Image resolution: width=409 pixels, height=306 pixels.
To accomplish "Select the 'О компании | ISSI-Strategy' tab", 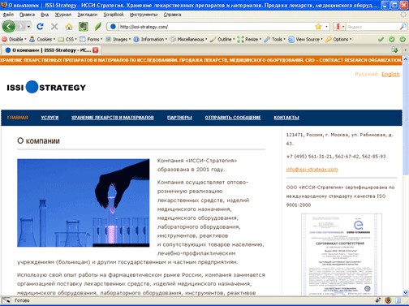I will pyautogui.click(x=51, y=50).
